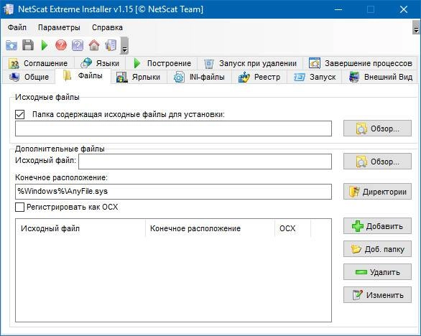The width and height of the screenshot is (421, 336).
Task: Click the red question mark toolbar icon
Action: tap(61, 45)
